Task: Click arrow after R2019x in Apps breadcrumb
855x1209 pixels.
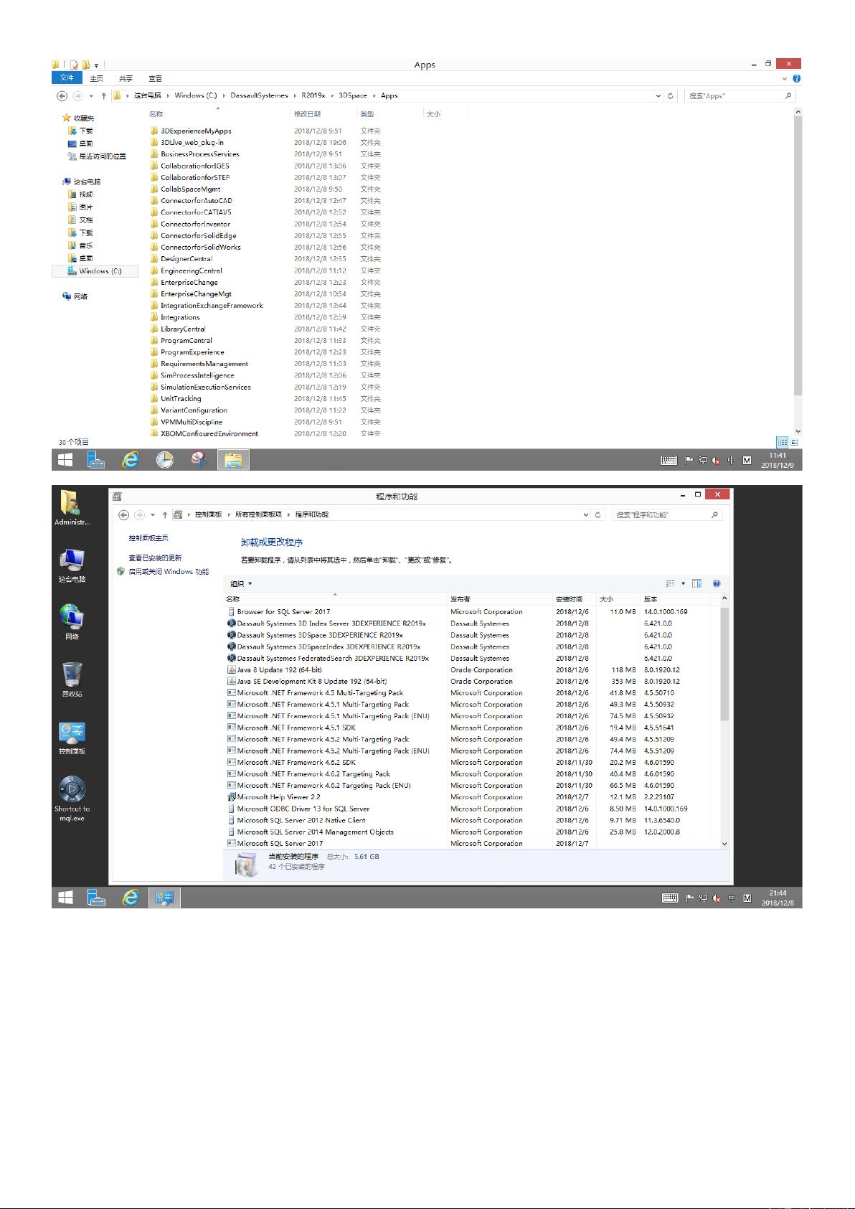Action: coord(332,95)
